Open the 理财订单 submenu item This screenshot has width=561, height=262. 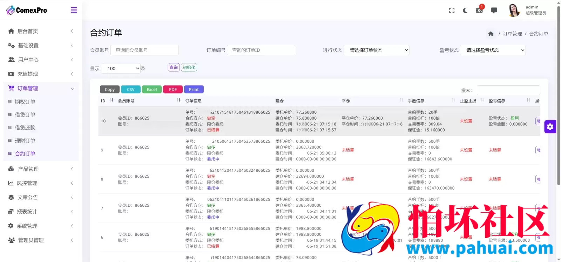click(x=25, y=141)
